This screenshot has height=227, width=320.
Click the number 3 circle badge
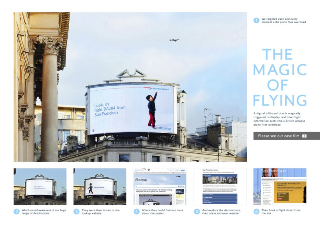pos(77,212)
